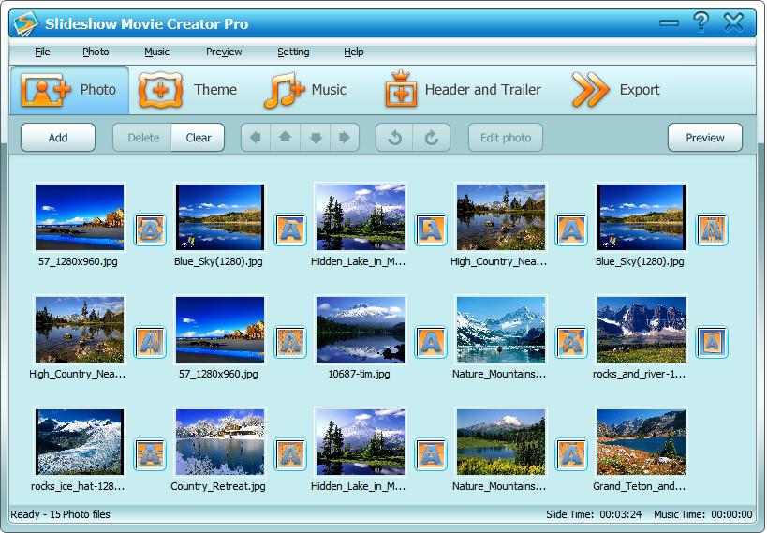Click the move down arrow icon

point(316,138)
